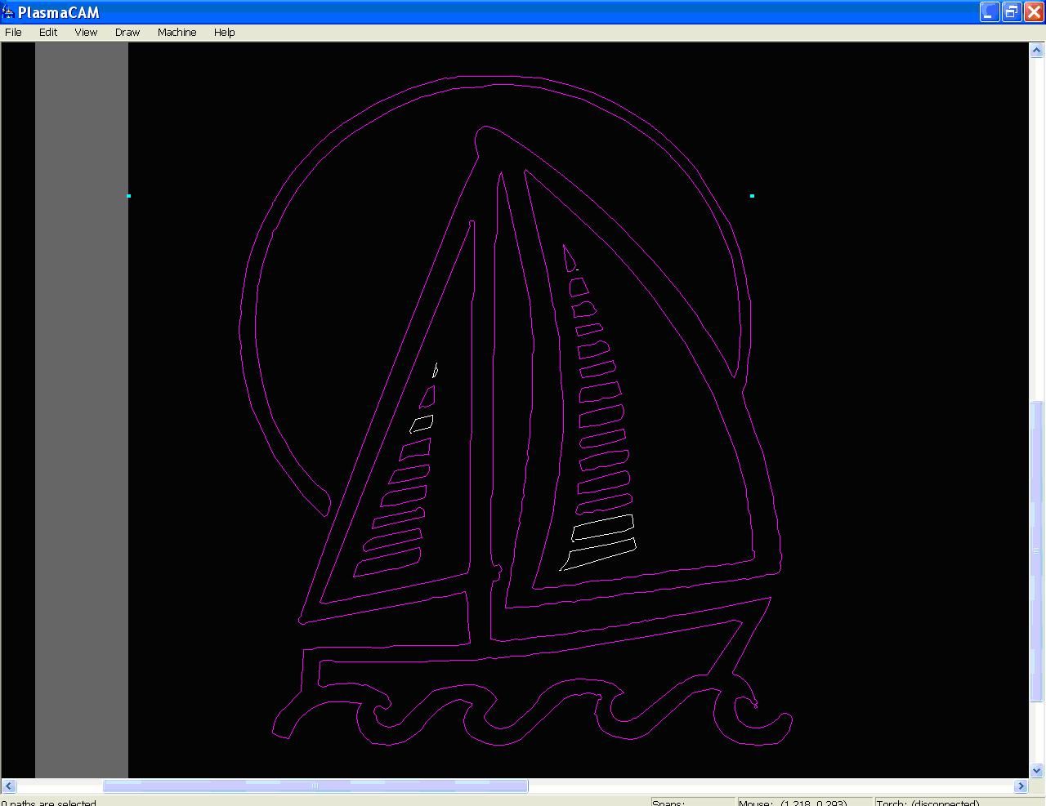Viewport: 1046px width, 806px height.
Task: Open the File menu
Action: (13, 32)
